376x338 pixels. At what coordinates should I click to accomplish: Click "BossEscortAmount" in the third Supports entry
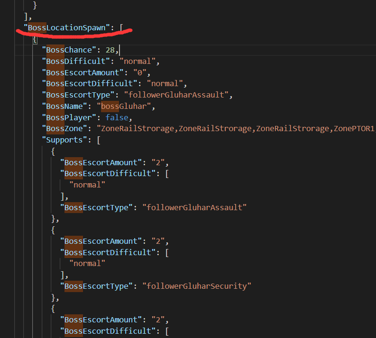[101, 320]
